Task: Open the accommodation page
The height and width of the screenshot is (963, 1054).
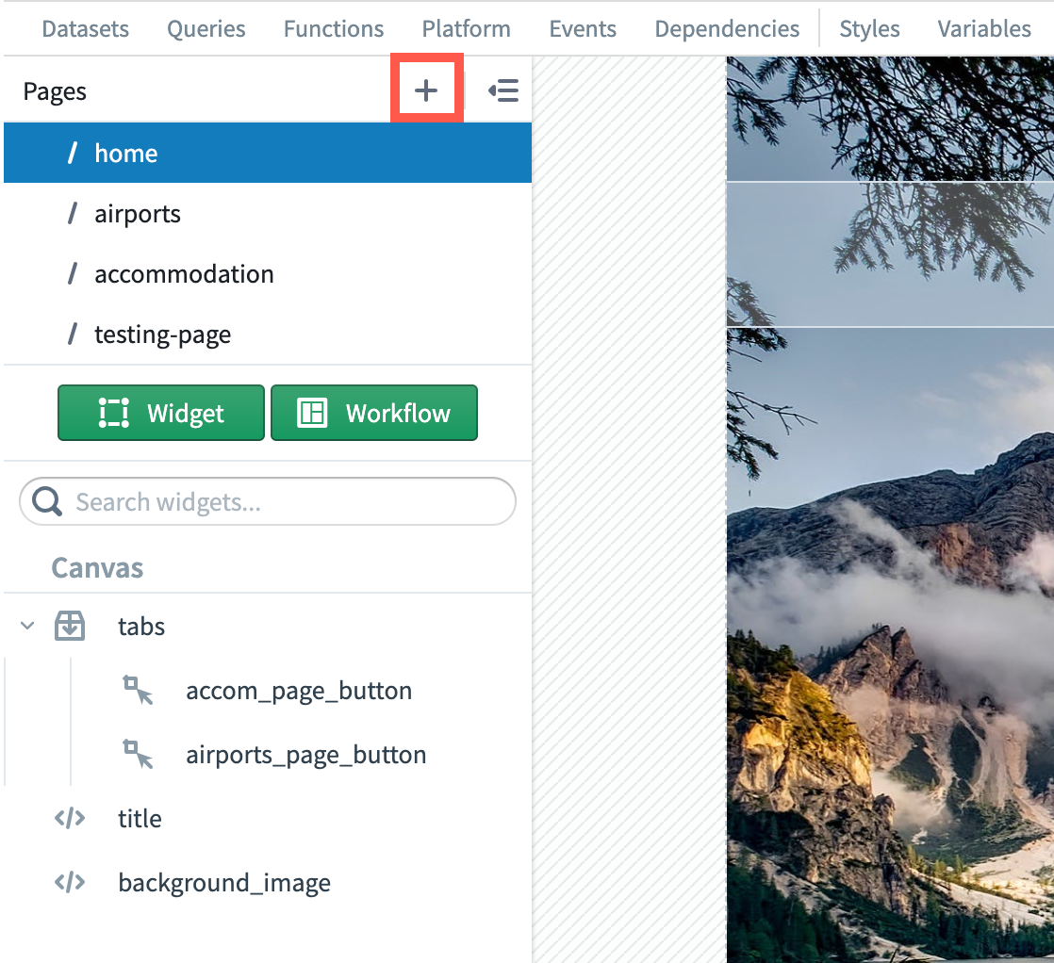Action: point(268,273)
